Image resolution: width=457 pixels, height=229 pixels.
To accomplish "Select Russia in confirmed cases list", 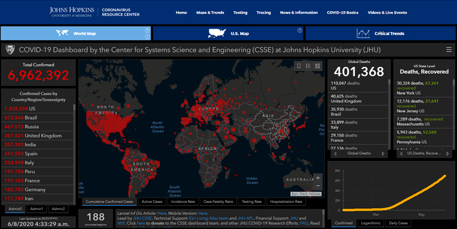I will point(38,126).
